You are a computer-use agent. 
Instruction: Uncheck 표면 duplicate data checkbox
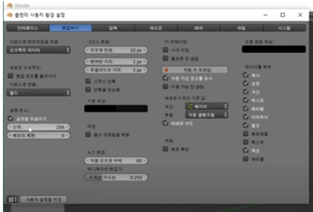click(x=246, y=83)
